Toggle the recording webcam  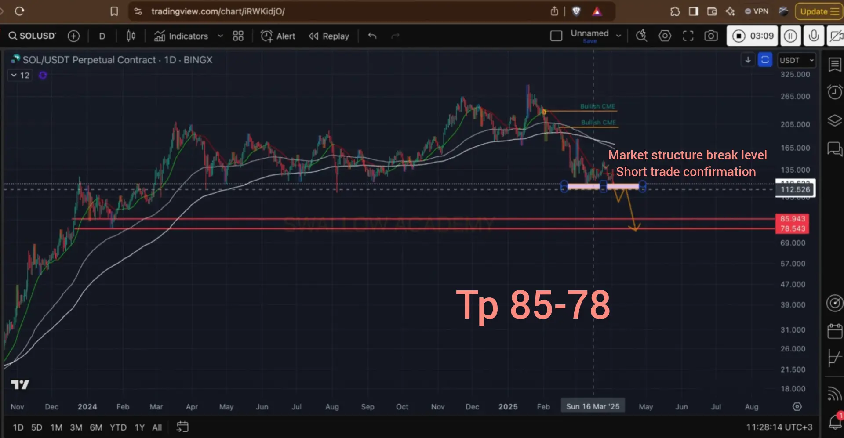point(835,36)
